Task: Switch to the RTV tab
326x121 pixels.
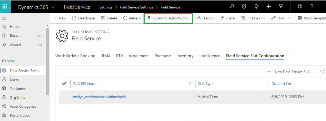Action: 120,56
